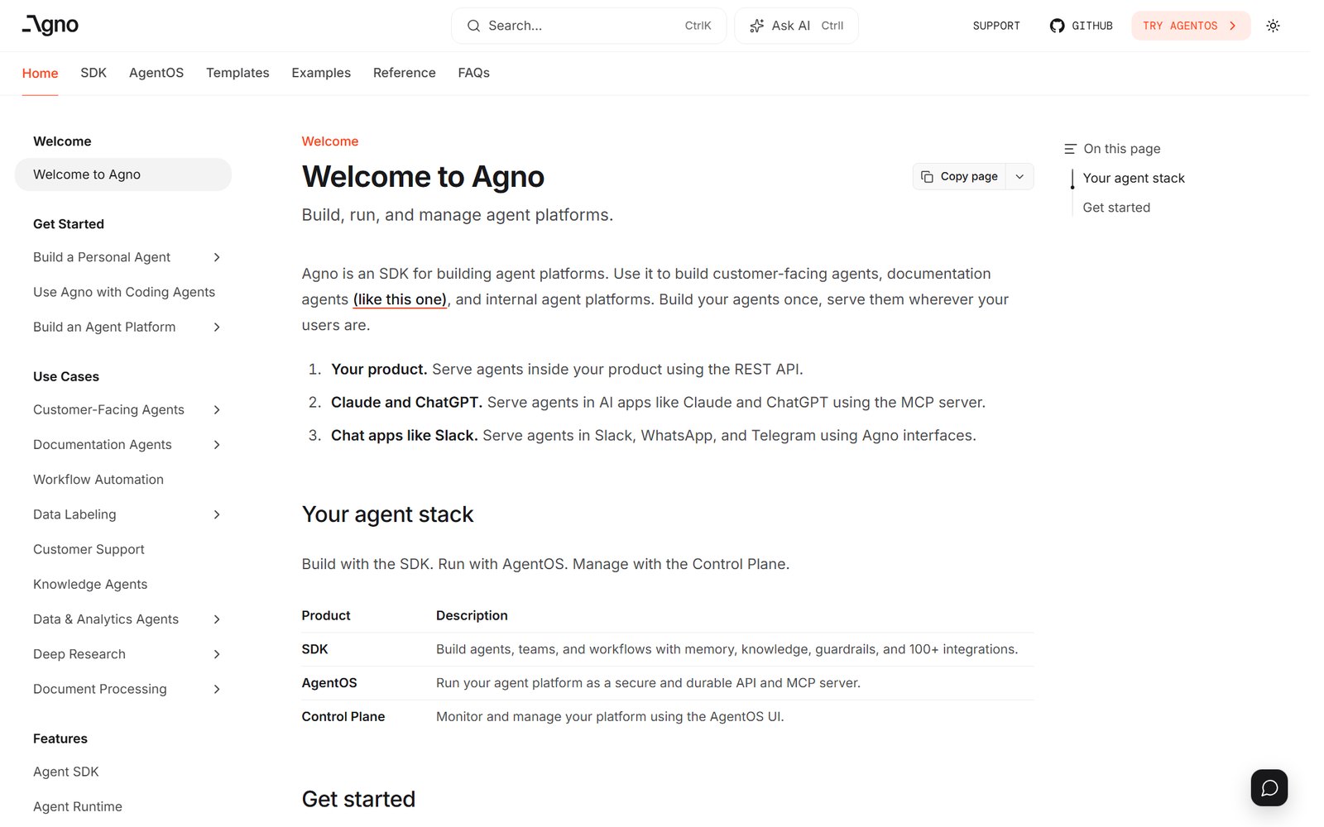The width and height of the screenshot is (1324, 827).
Task: Open the Knowledge Agents page
Action: coord(90,584)
